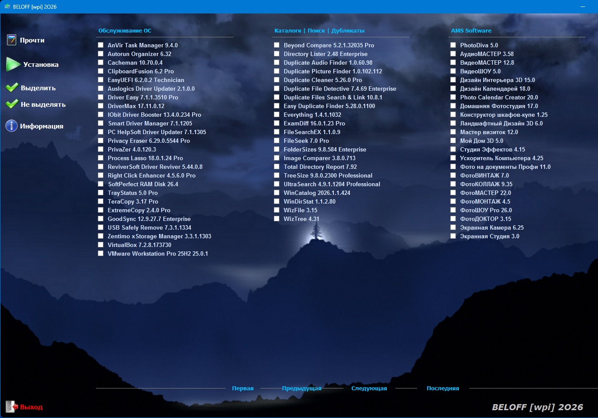Tick the Beyond Compare 5.2.1.32035 Pro checkbox
The image size is (598, 418).
(x=277, y=45)
